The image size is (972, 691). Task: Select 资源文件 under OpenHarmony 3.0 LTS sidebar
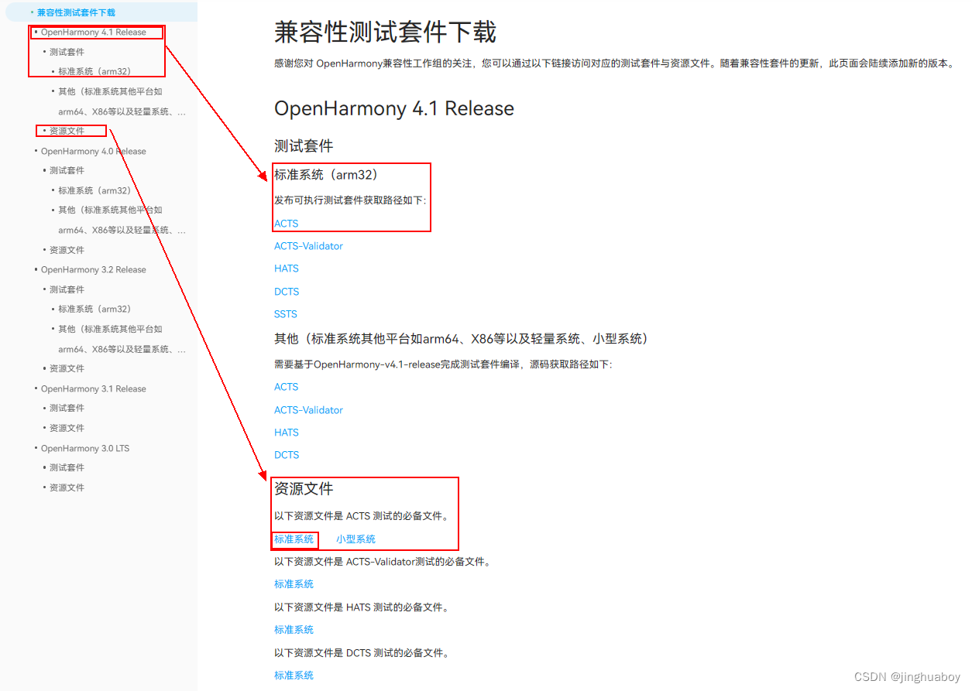pyautogui.click(x=67, y=487)
